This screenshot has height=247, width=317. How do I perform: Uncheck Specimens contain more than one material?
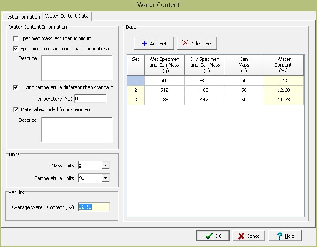pyautogui.click(x=16, y=49)
